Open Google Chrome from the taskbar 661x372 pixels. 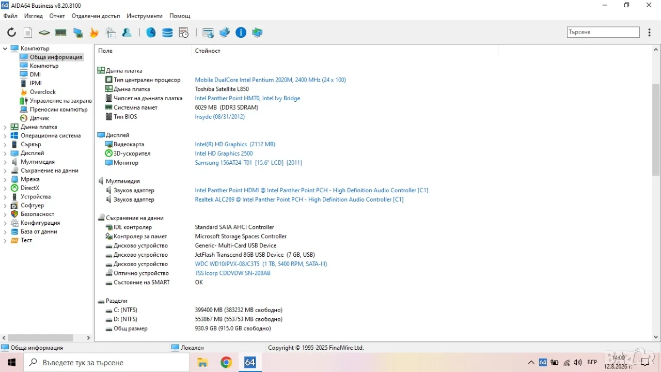pyautogui.click(x=226, y=362)
